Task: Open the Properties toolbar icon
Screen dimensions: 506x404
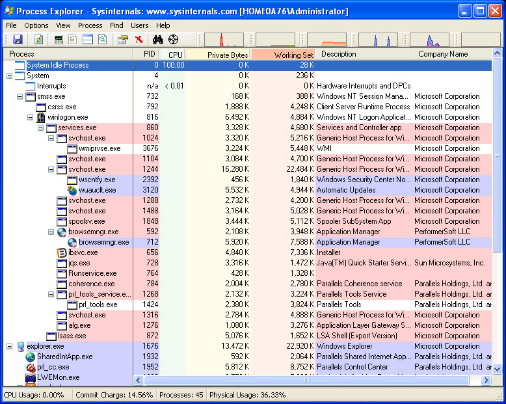Action: point(123,40)
